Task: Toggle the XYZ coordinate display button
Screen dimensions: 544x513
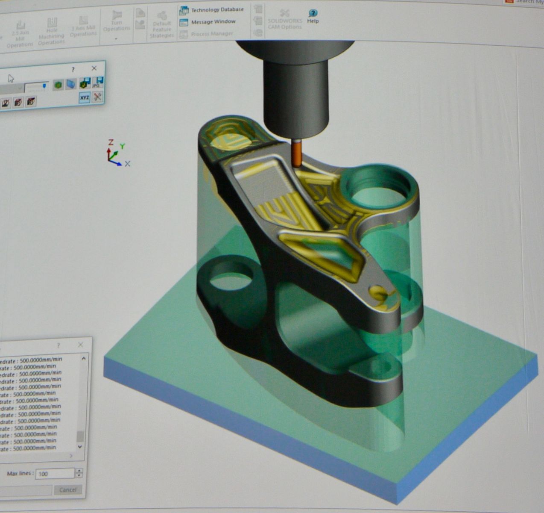Action: pos(85,98)
